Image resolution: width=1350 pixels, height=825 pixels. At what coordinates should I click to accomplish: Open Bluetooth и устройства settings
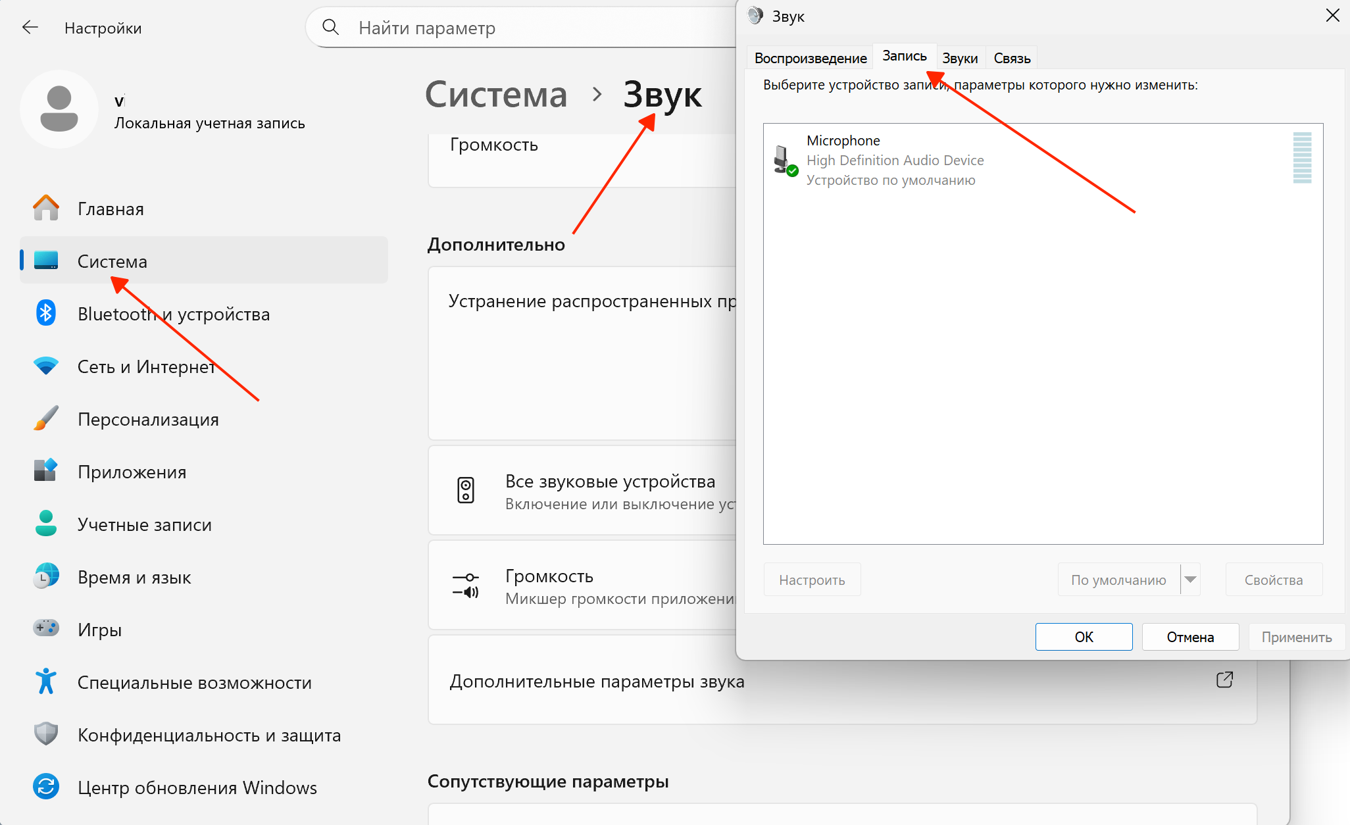204,313
